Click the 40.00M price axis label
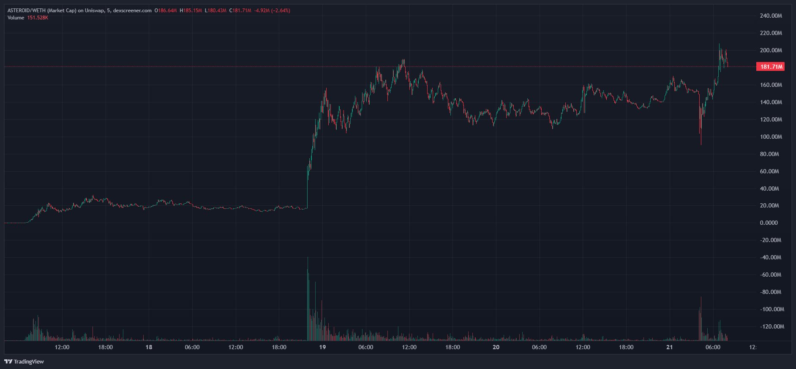The image size is (796, 369). click(x=769, y=189)
